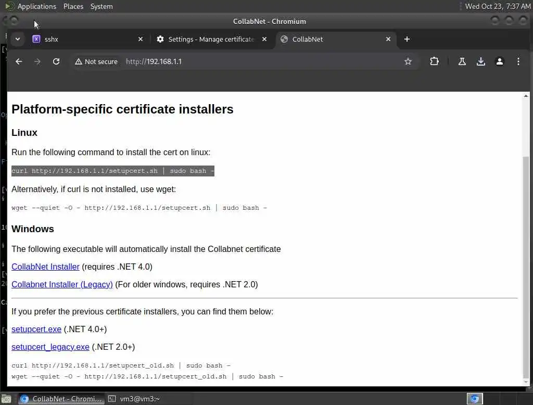Click the Applications menu logo icon
The height and width of the screenshot is (405, 533).
click(x=9, y=6)
